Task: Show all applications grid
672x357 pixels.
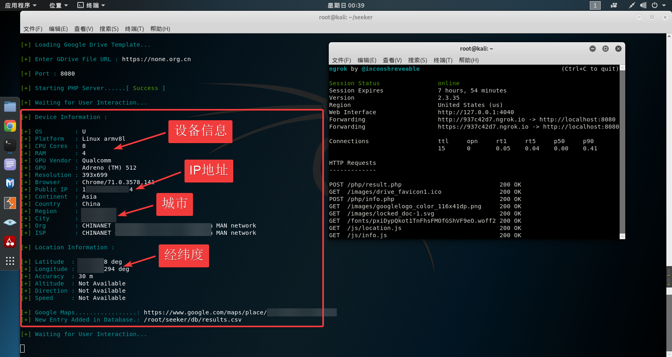Action: [10, 261]
